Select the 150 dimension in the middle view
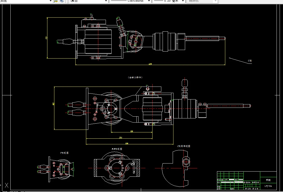This screenshot has height=192, width=283. click(132, 131)
